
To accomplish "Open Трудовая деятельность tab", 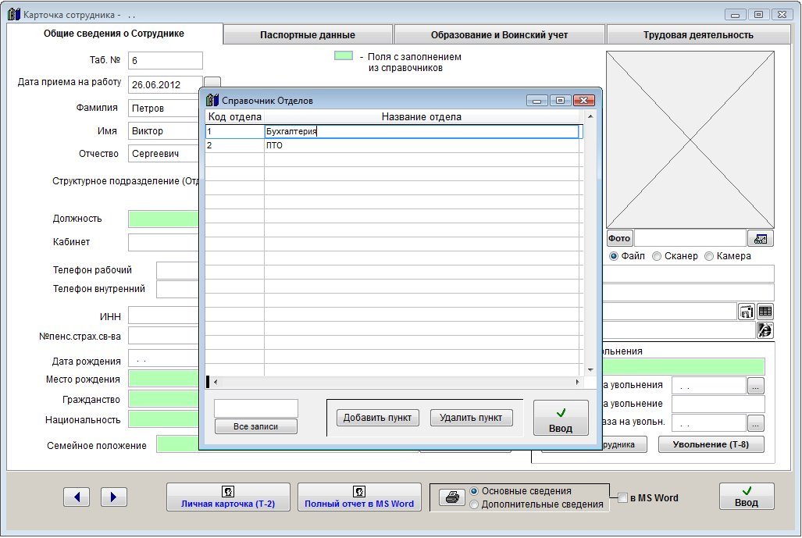I will (698, 35).
